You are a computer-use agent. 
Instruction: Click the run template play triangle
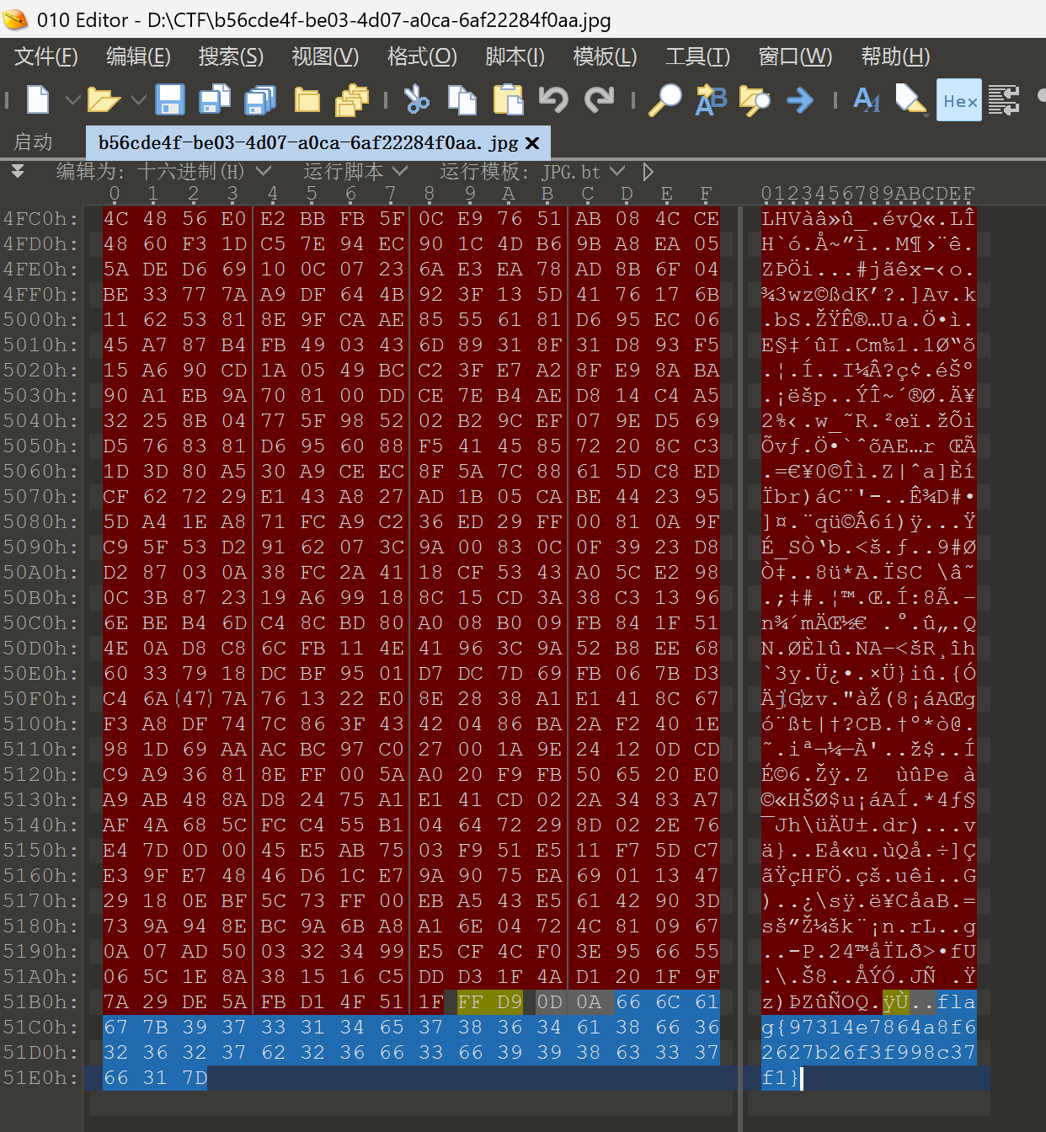[x=648, y=172]
